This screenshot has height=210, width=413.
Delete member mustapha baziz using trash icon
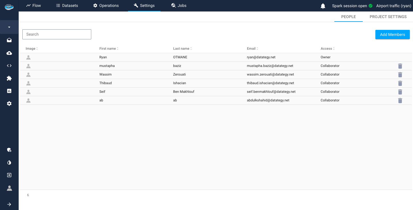[x=400, y=66]
